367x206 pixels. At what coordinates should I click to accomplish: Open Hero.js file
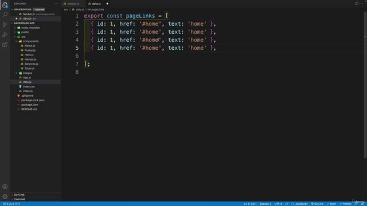coord(29,55)
